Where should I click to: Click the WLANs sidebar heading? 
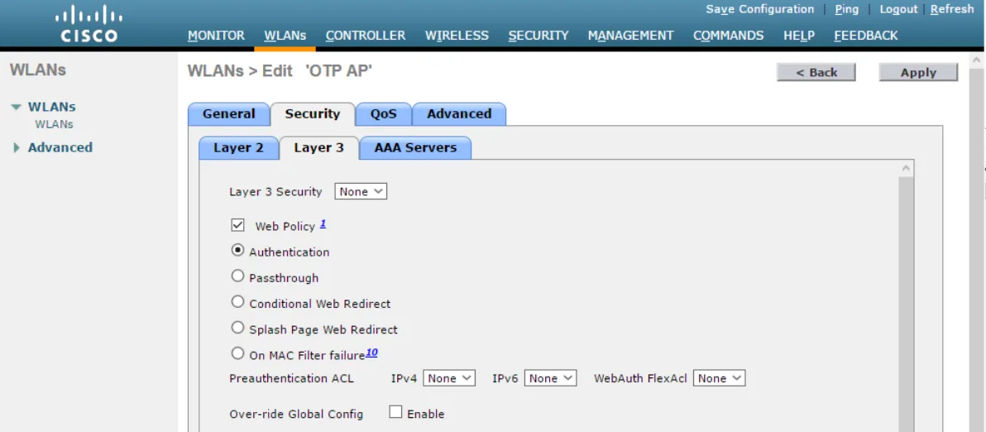[x=38, y=70]
